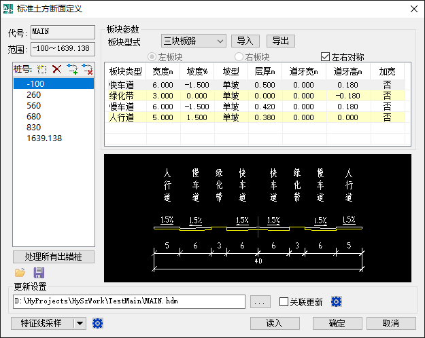Toggle the 关联更新 checkbox
This screenshot has width=425, height=338.
coord(284,302)
